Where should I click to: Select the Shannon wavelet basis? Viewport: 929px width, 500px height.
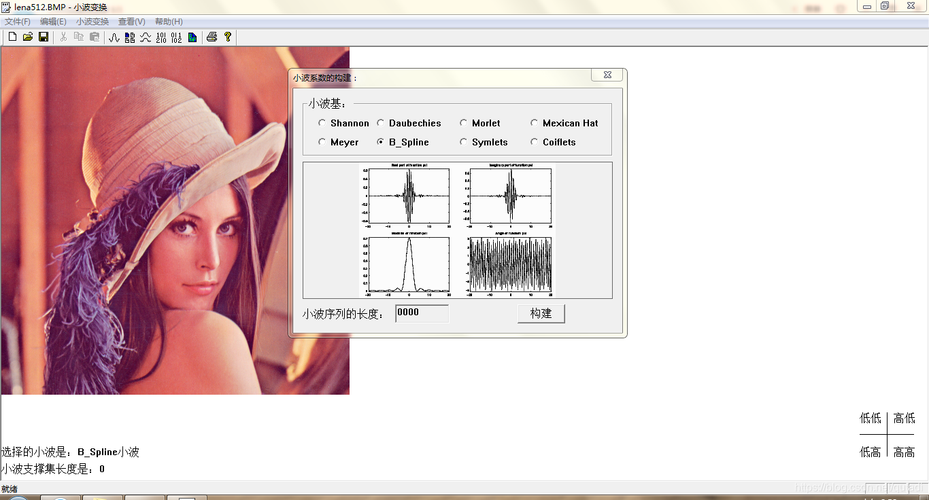click(343, 123)
